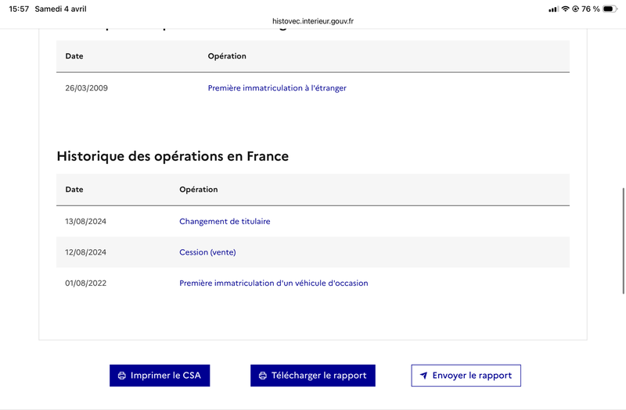Select the 01/08/2022 date cell

click(85, 283)
